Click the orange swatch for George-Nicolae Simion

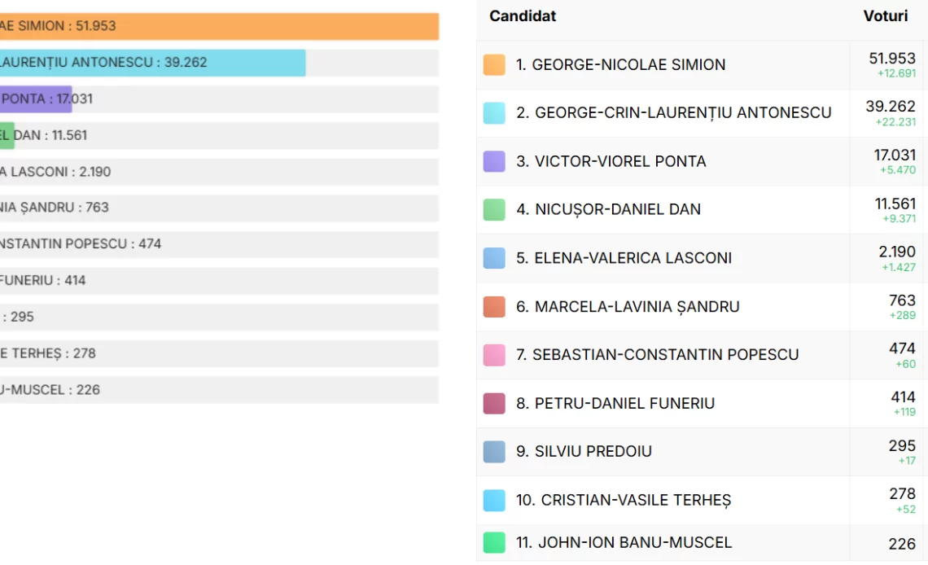pyautogui.click(x=494, y=64)
